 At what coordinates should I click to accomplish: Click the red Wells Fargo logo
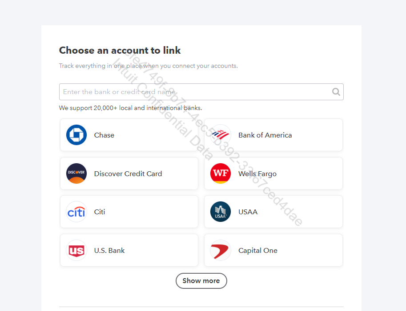(221, 173)
